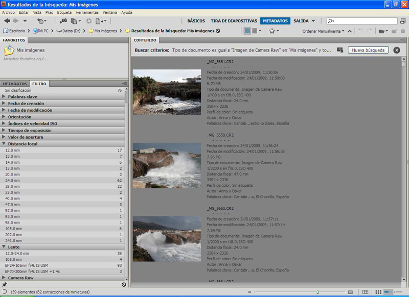Open the Pilas menu

[x=49, y=12]
